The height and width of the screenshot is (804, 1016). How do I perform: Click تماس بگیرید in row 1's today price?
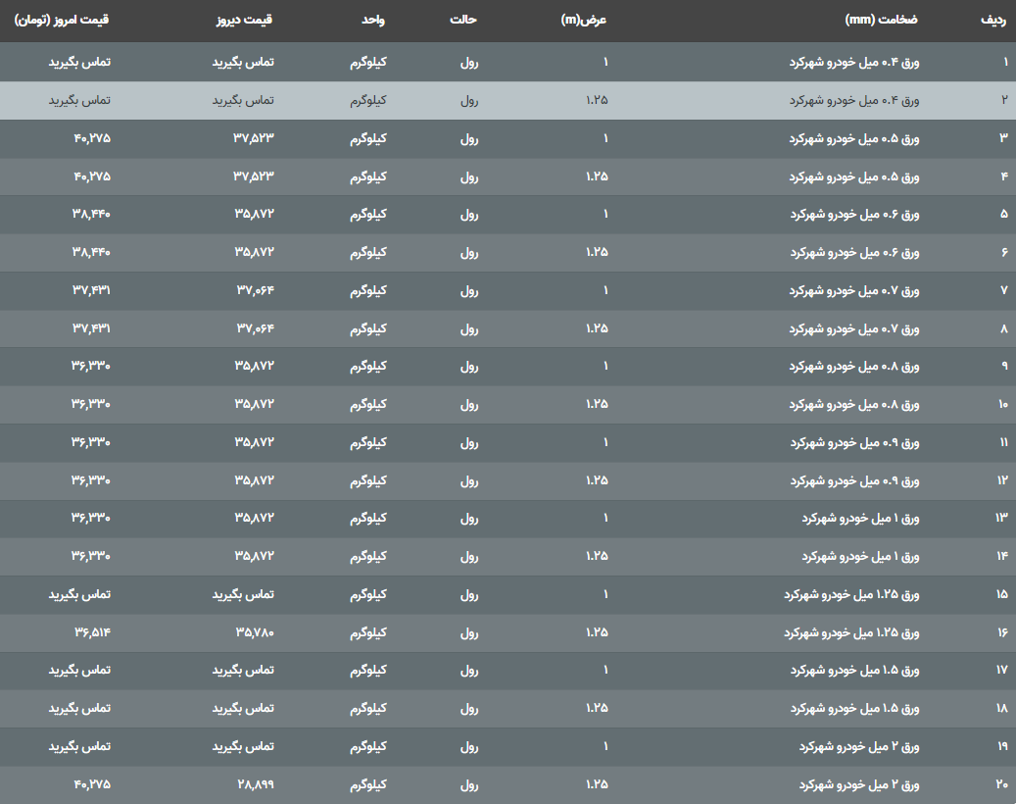[79, 62]
